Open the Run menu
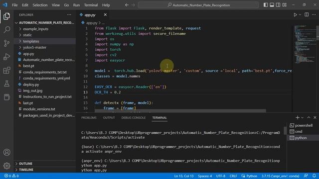The width and height of the screenshot is (319, 179). (76, 5)
